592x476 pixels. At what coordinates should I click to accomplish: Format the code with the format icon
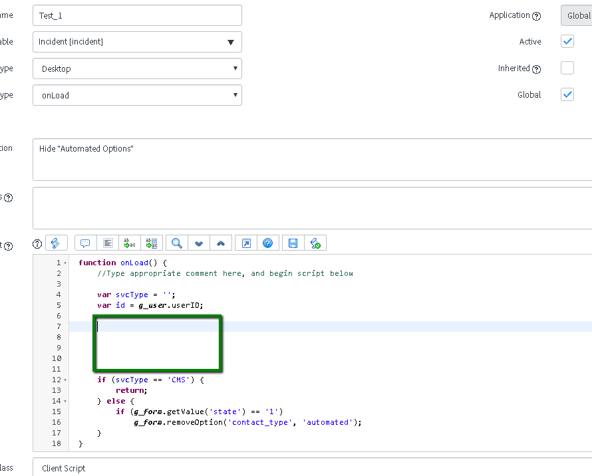pos(108,243)
